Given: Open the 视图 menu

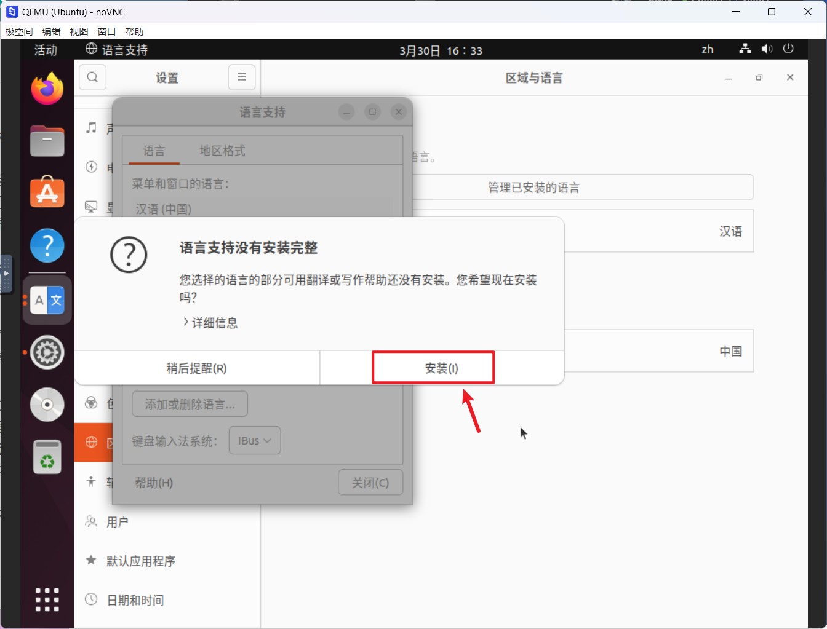Looking at the screenshot, I should point(79,31).
